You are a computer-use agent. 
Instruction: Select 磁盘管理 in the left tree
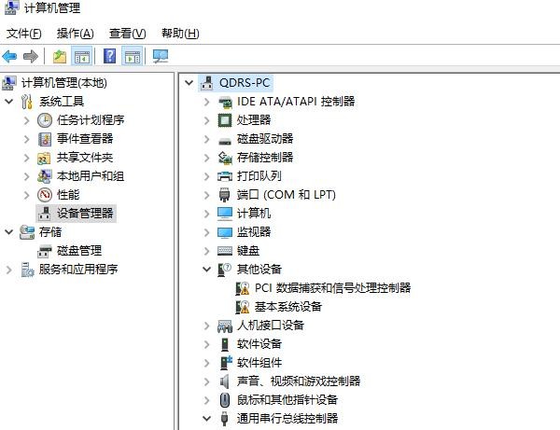[x=79, y=251]
